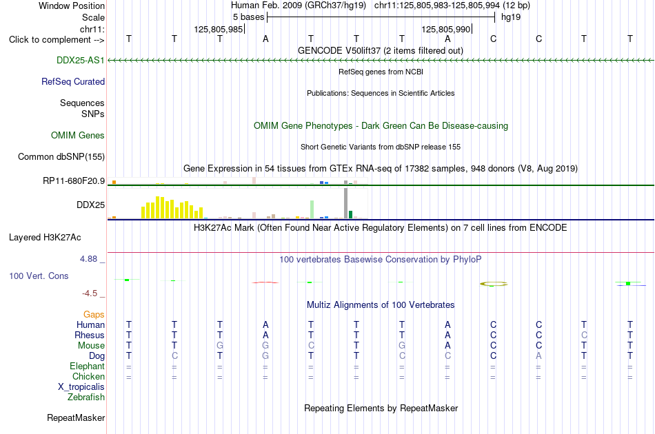Select the -4.5 lower conservation scale value
The image size is (655, 434).
pyautogui.click(x=90, y=293)
